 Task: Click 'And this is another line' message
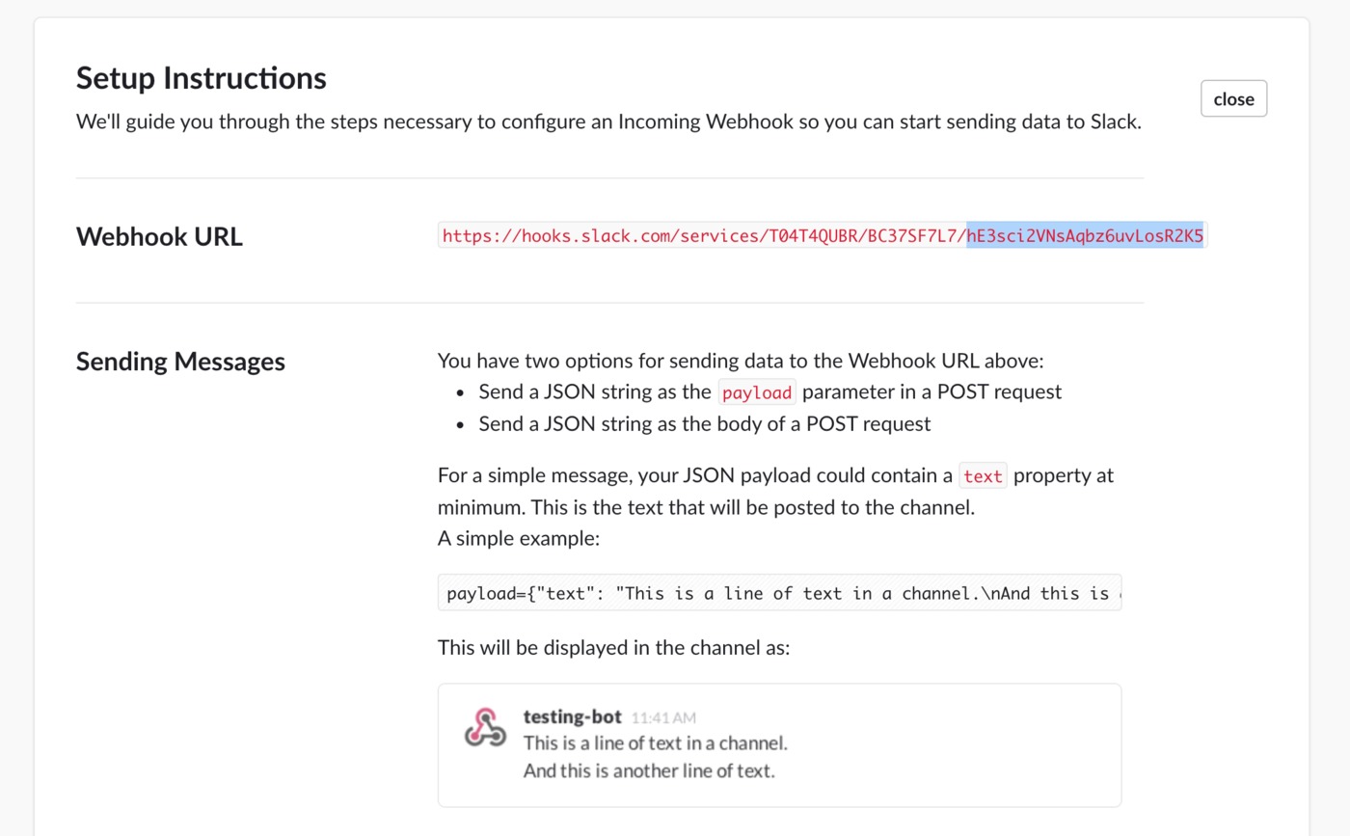649,770
